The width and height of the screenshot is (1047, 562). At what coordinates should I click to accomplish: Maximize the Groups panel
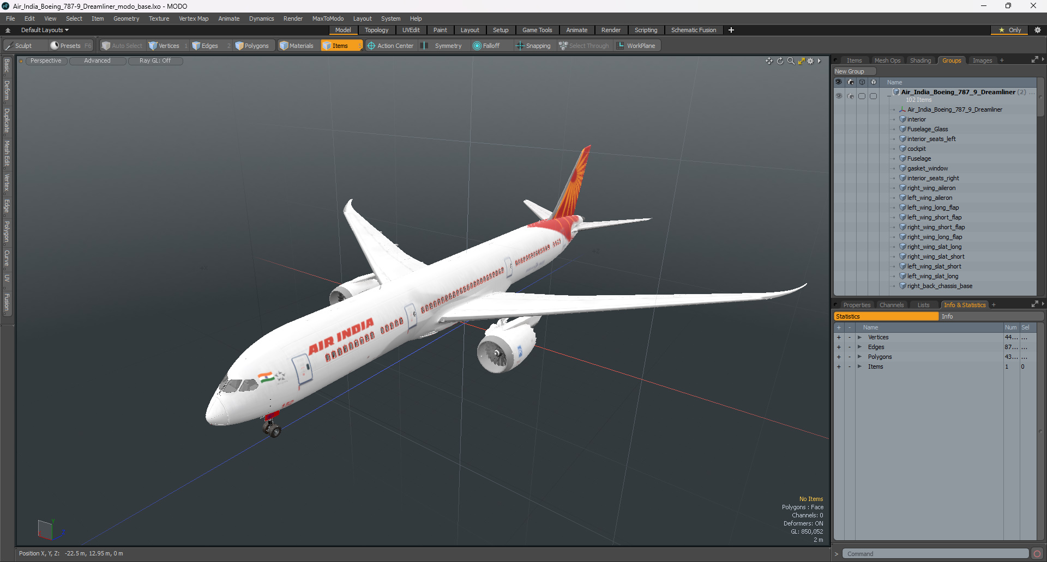coord(1034,60)
